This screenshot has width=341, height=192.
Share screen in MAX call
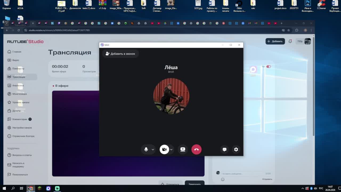[x=183, y=149]
